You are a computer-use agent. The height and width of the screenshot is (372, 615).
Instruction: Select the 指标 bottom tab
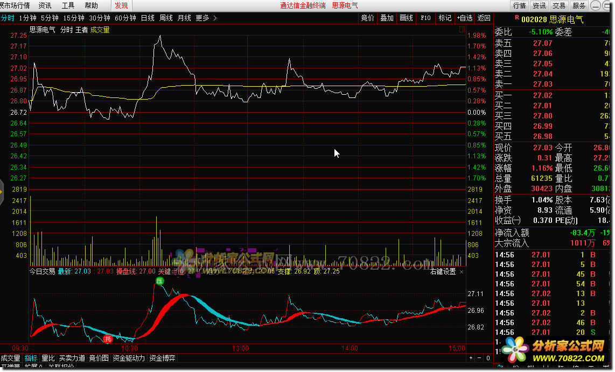click(x=31, y=359)
